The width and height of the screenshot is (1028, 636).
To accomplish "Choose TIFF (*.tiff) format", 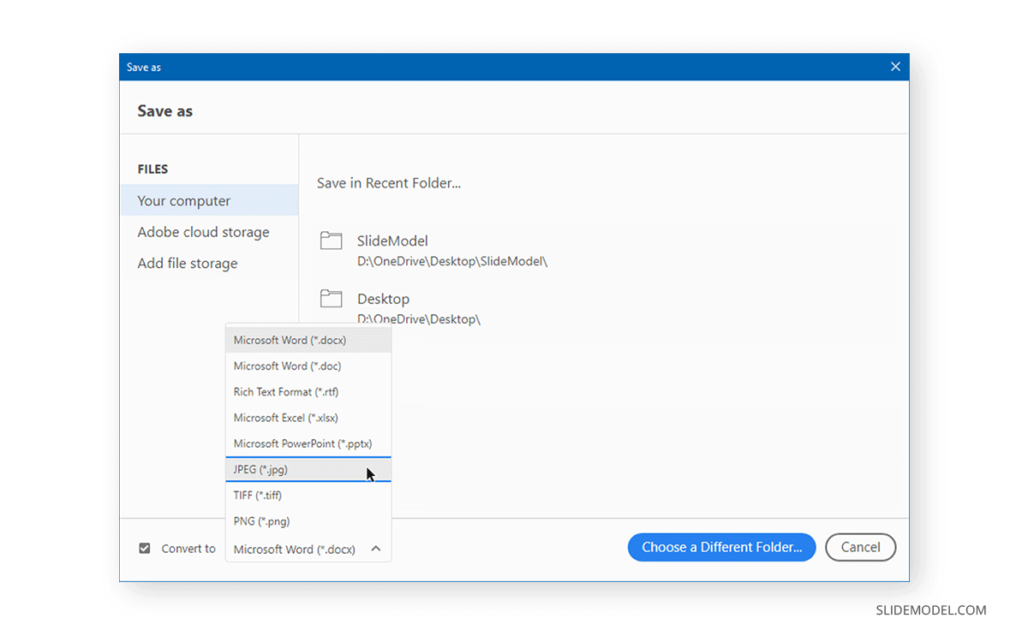I will click(308, 495).
